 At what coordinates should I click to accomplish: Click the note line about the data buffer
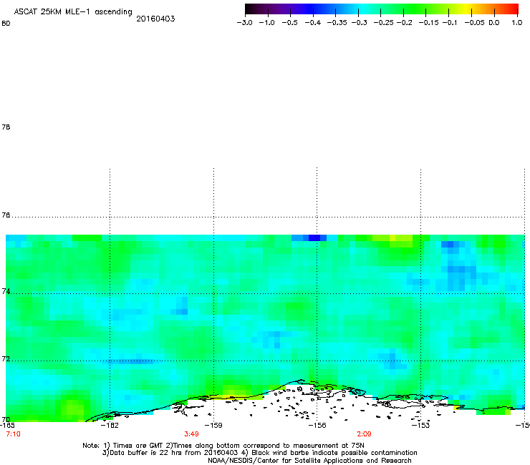[259, 453]
